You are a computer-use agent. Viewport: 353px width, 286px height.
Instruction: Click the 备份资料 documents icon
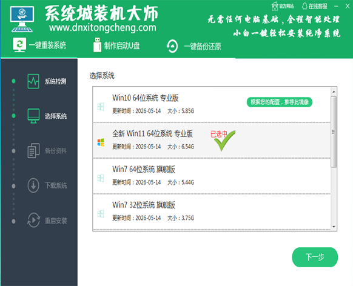(x=33, y=151)
